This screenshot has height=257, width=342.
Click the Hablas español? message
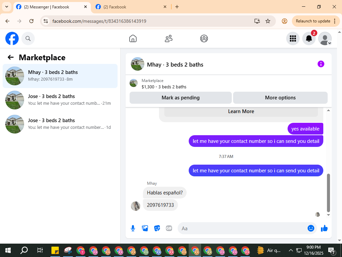165,193
